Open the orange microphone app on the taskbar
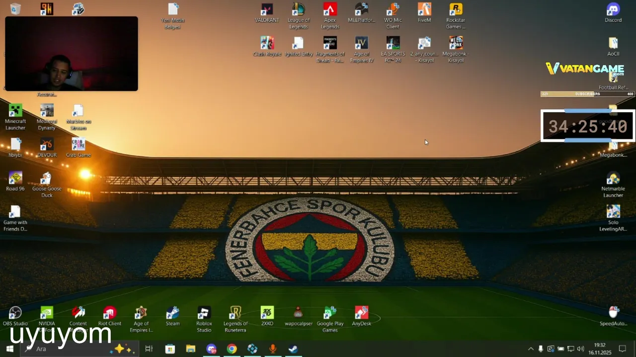This screenshot has width=636, height=357. [x=273, y=349]
